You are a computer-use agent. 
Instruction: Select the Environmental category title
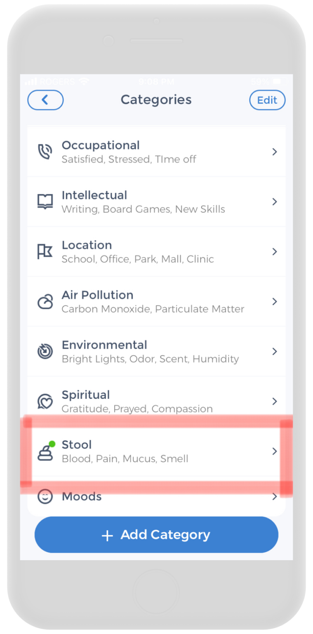click(x=104, y=345)
